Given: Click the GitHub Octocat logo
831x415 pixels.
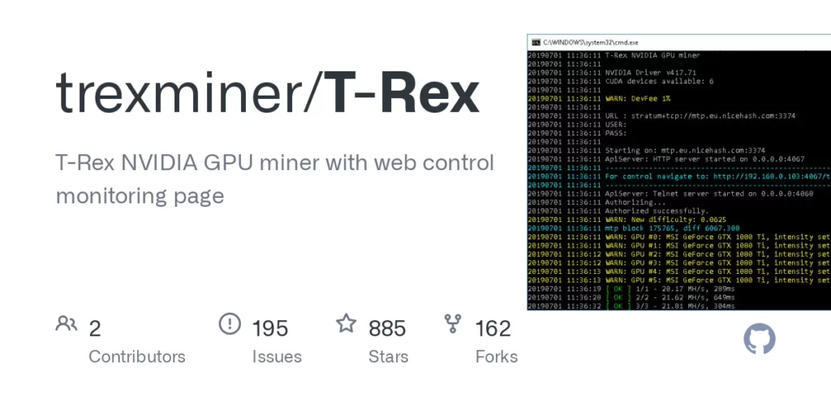Looking at the screenshot, I should 760,339.
